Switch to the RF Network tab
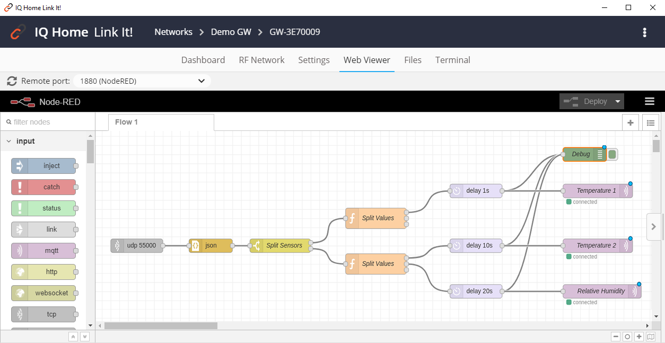 pos(261,60)
